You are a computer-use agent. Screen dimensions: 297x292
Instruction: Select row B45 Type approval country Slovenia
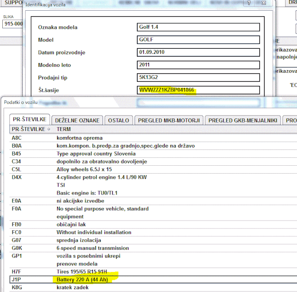tap(153, 154)
